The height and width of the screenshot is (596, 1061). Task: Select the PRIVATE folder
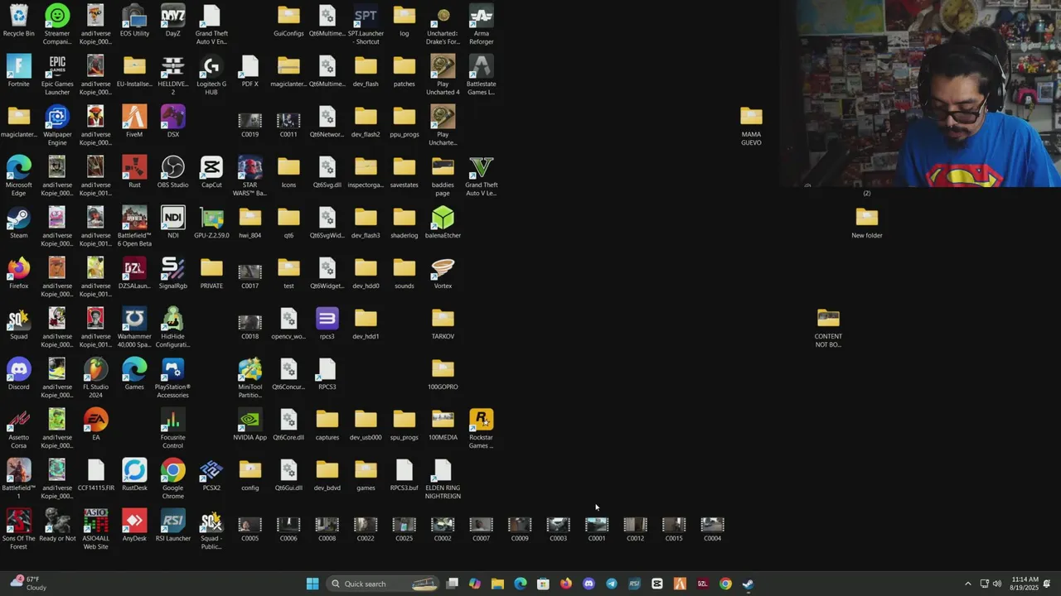(x=211, y=273)
